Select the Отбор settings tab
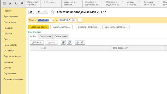This screenshot has width=167, height=94. (33, 37)
